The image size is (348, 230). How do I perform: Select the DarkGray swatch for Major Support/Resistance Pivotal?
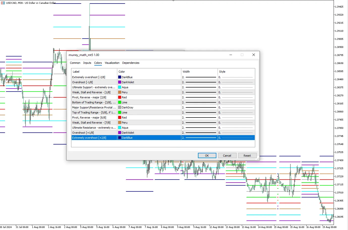[120, 107]
